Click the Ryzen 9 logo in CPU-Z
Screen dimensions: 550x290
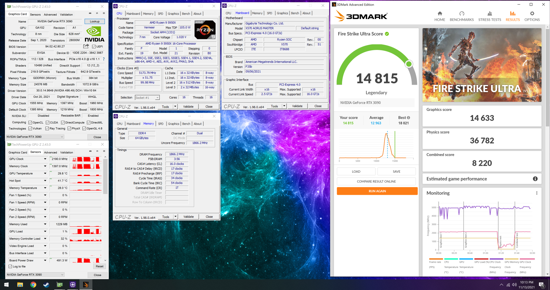[205, 30]
